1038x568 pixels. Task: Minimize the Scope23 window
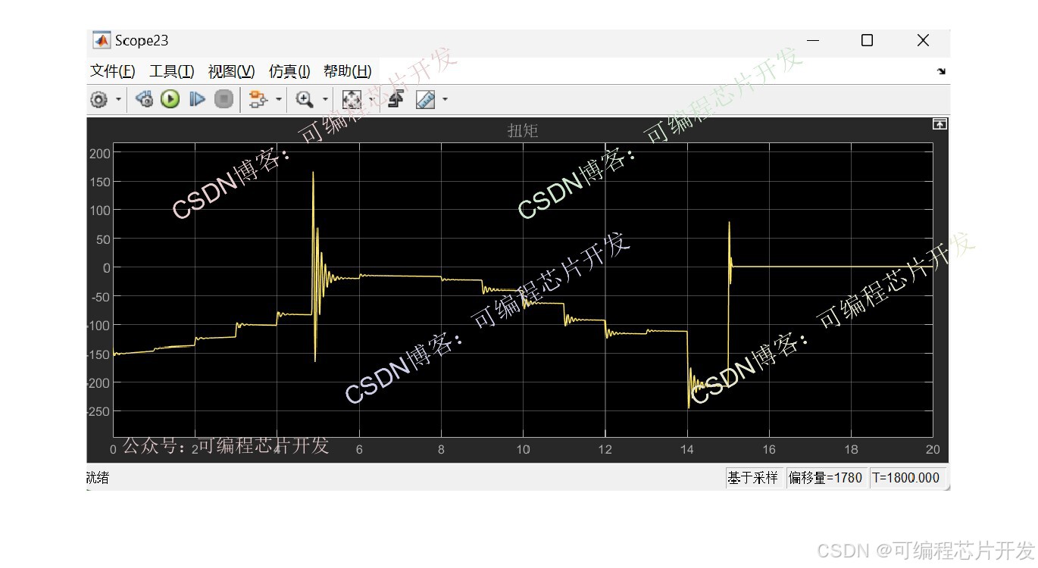pyautogui.click(x=812, y=40)
